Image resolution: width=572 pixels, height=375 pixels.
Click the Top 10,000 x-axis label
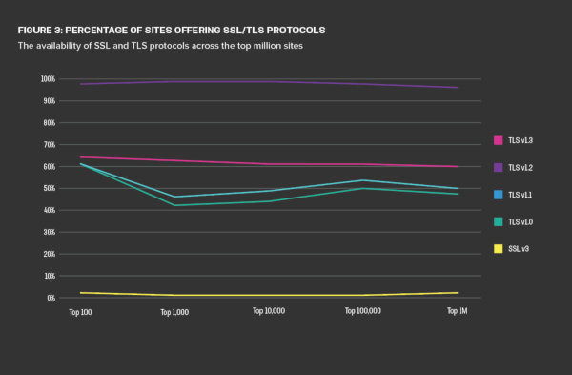[x=269, y=311]
